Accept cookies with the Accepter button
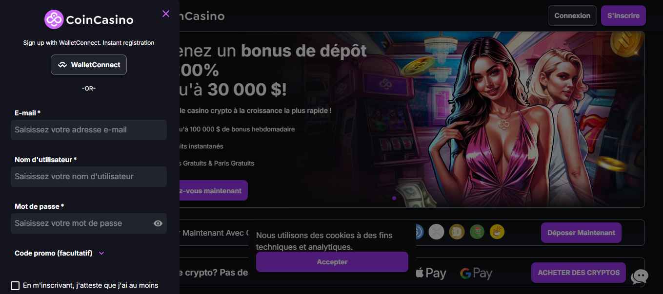663x294 pixels. 332,262
